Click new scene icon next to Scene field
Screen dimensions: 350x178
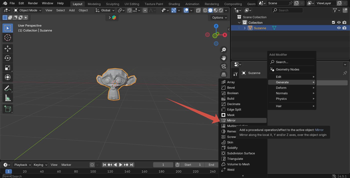click(x=296, y=3)
